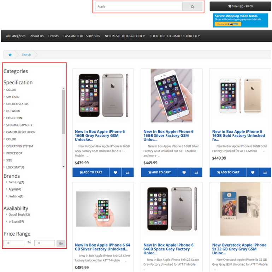Compare the iPhone 6 16GB Gray product
The width and height of the screenshot is (272, 272).
[x=128, y=172]
